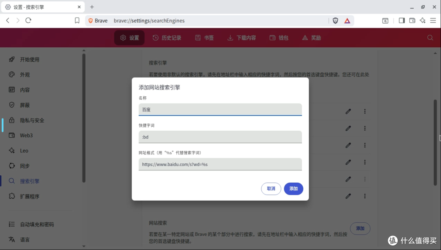
Task: Open Brave Rewards triangle icon
Action: coord(347,20)
